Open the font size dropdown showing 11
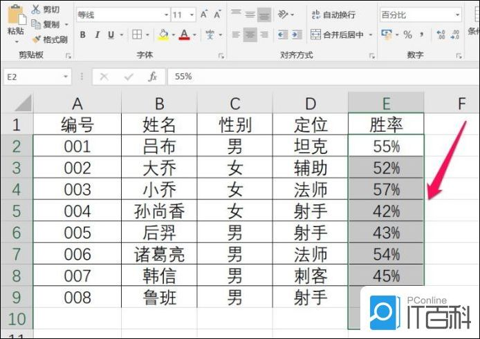480x339 pixels. click(192, 14)
